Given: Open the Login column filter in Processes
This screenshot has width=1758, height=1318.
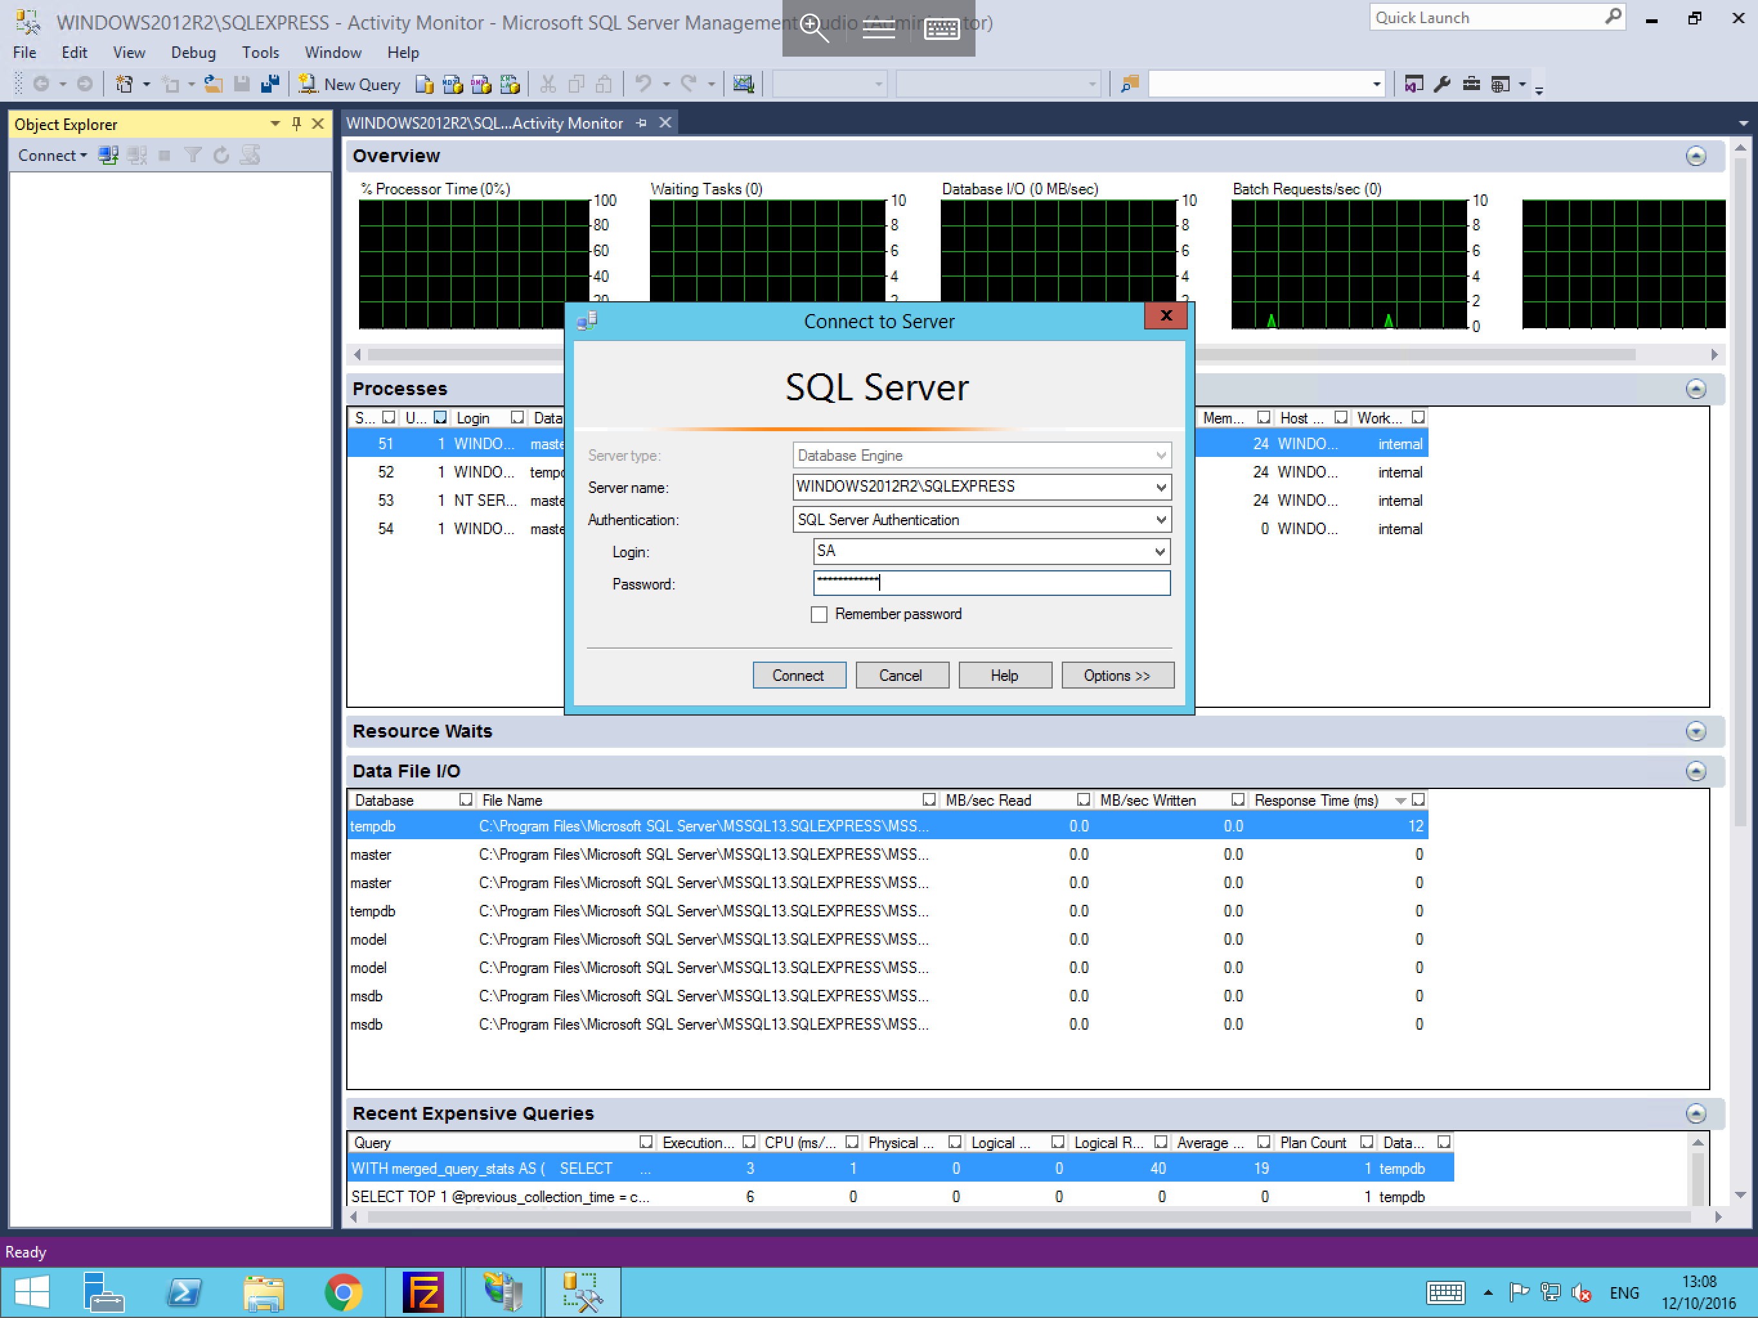Looking at the screenshot, I should click(517, 417).
